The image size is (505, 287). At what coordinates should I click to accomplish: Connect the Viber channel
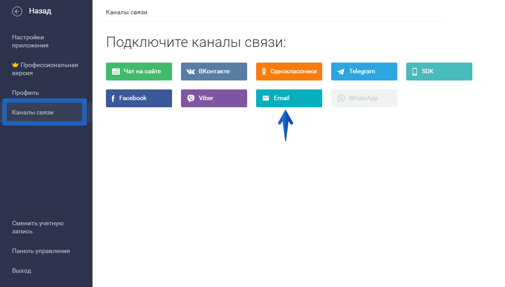click(214, 98)
